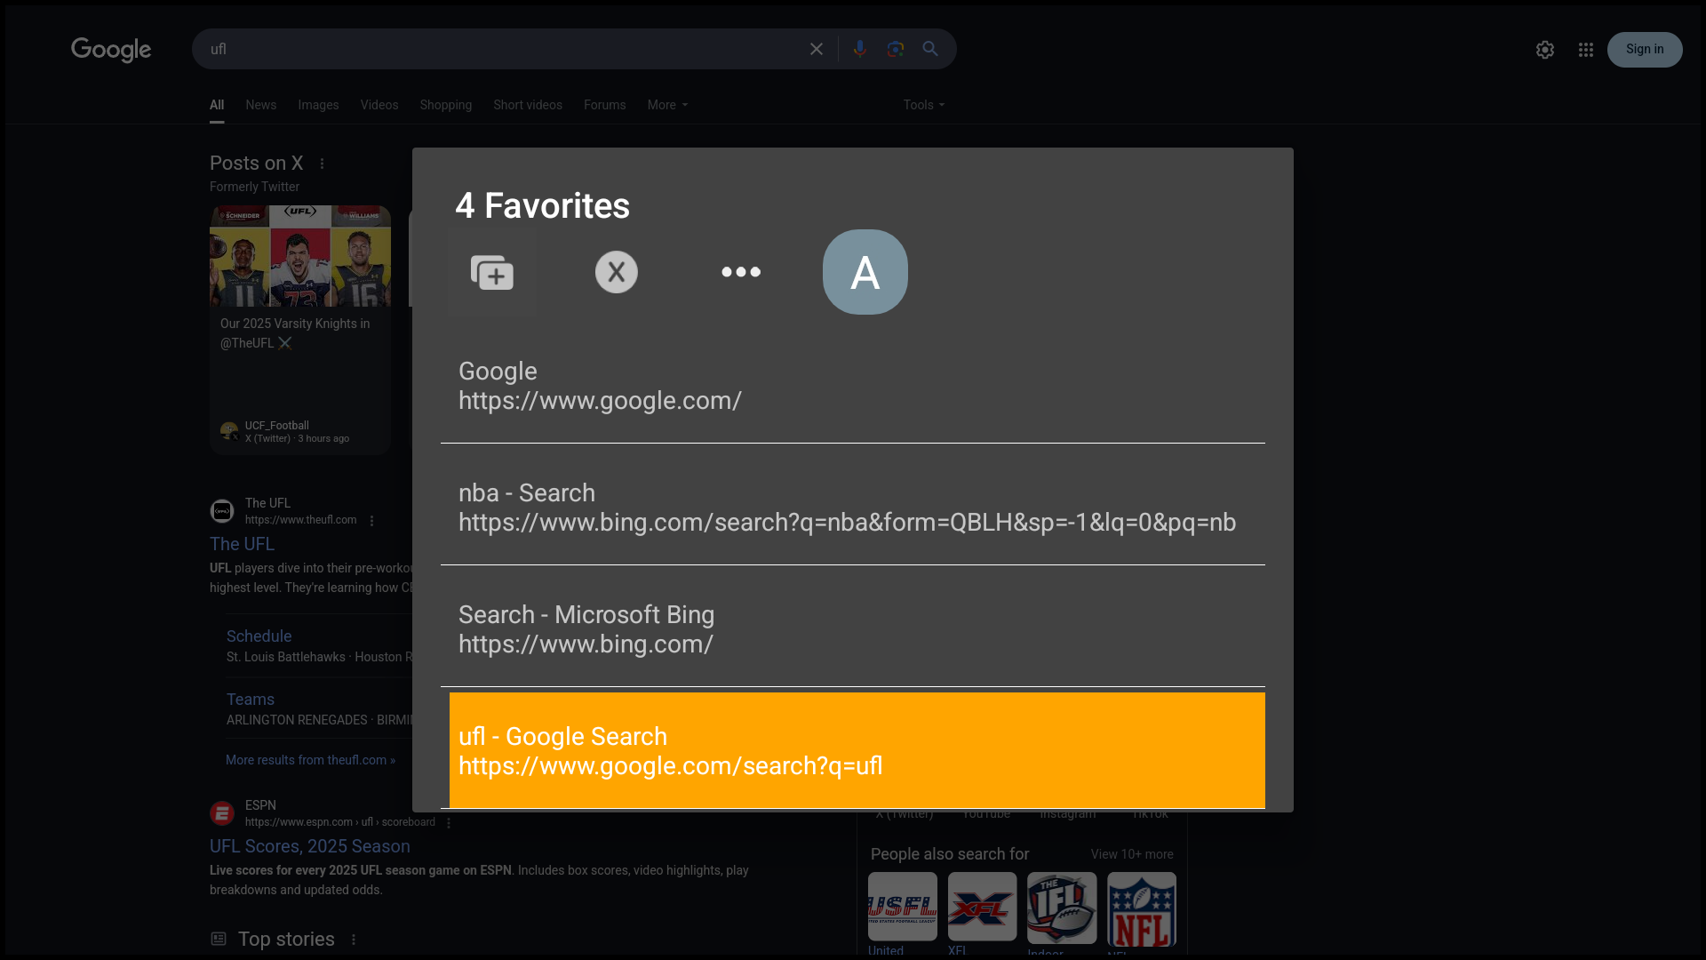This screenshot has width=1706, height=960.
Task: Open UFL Scores, 2025 Season link
Action: (310, 846)
